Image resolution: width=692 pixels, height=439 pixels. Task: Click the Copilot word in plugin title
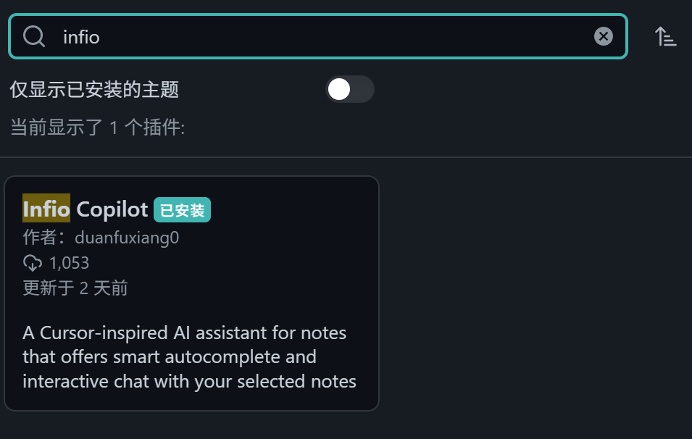click(x=112, y=209)
